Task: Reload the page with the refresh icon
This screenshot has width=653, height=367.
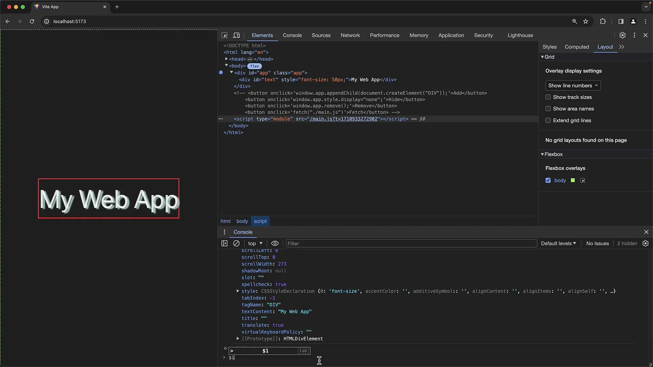Action: 32,21
